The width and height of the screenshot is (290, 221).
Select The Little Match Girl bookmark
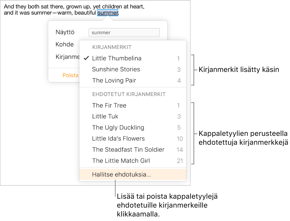click(121, 161)
